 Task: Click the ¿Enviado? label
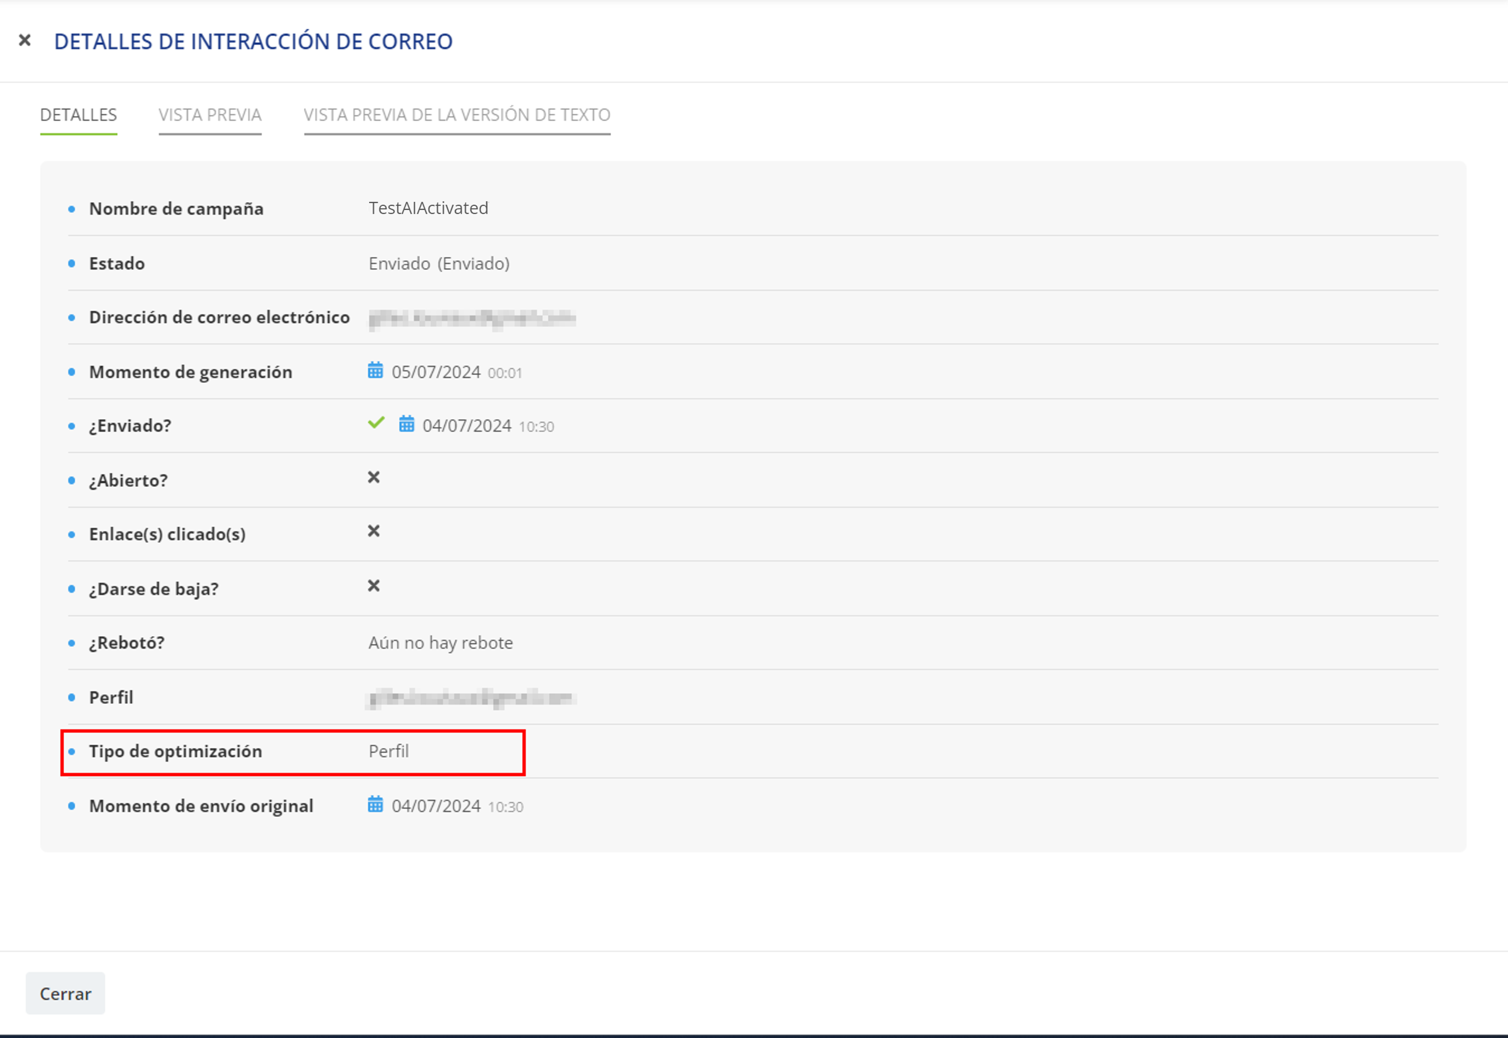point(130,426)
